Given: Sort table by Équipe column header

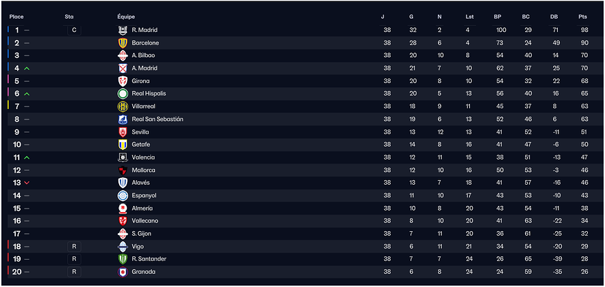Looking at the screenshot, I should (x=126, y=17).
